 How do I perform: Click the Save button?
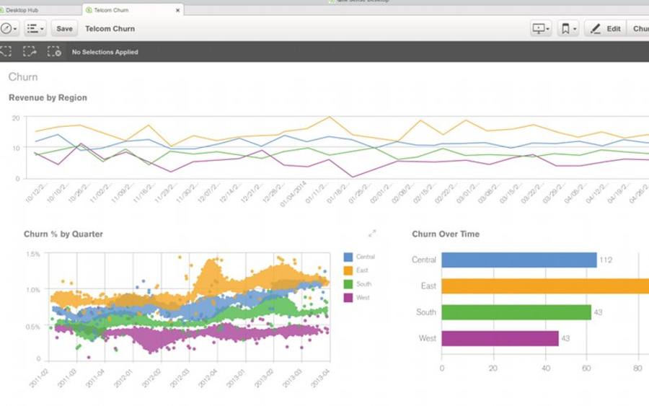64,29
